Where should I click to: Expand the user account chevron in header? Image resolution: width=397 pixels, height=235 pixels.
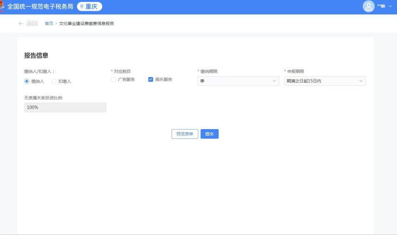tap(391, 7)
